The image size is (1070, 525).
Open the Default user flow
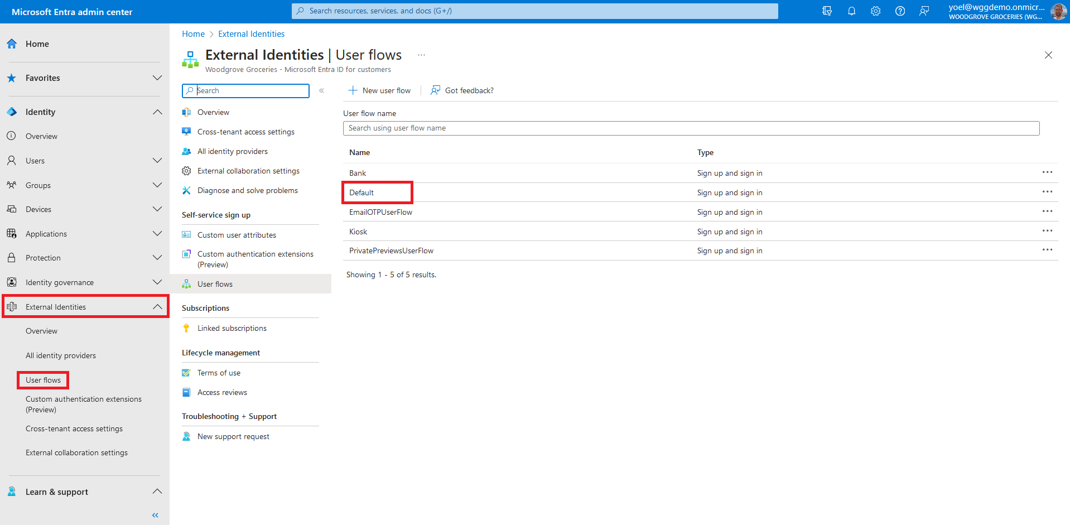(x=362, y=192)
